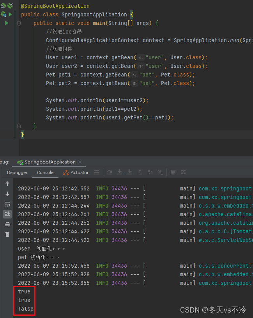
Task: Click variable user1 in its declaration
Action: tap(69, 58)
